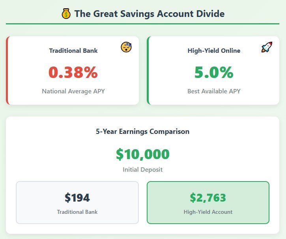Click the money bag emoji icon

[66, 14]
